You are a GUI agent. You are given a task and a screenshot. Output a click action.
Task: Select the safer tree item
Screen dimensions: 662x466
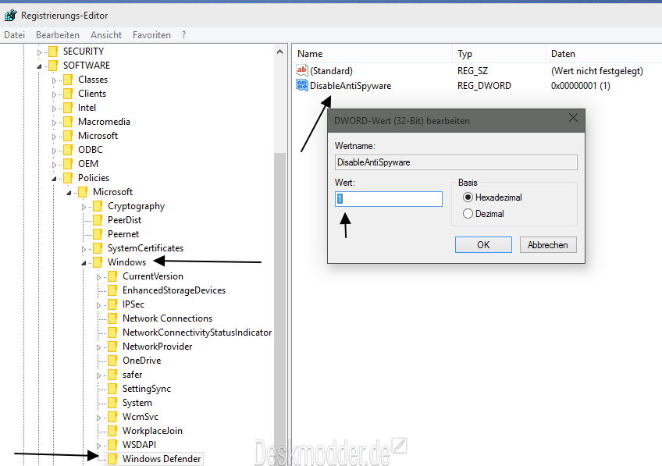[133, 375]
